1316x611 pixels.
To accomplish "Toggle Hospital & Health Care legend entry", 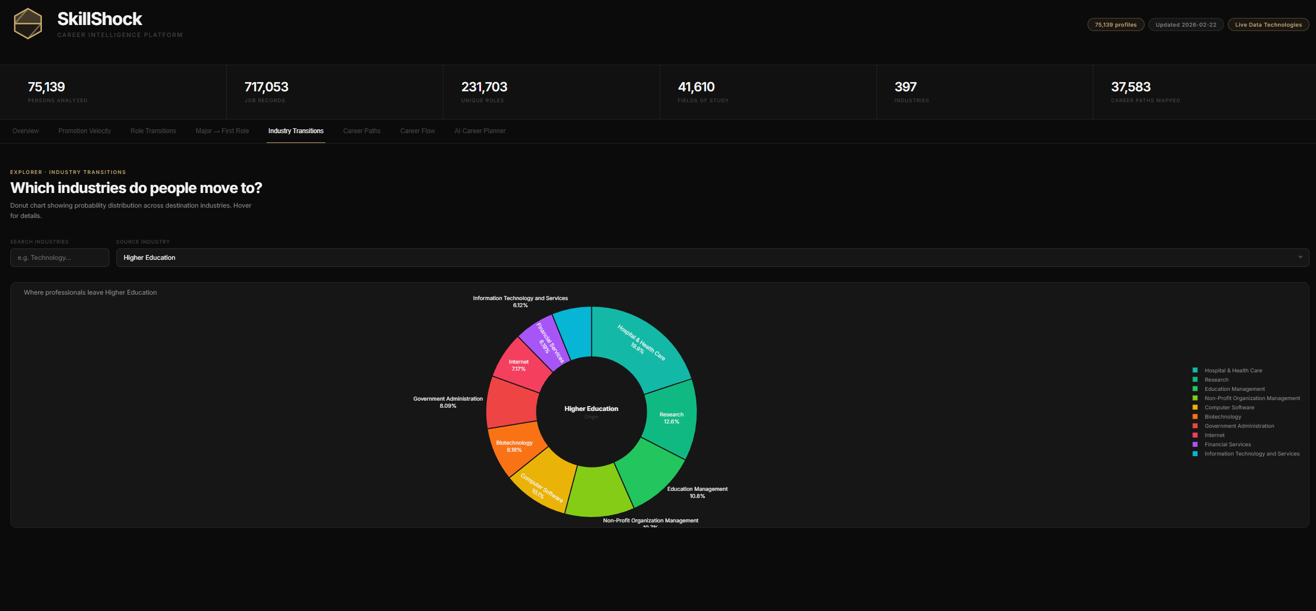I will (1233, 371).
